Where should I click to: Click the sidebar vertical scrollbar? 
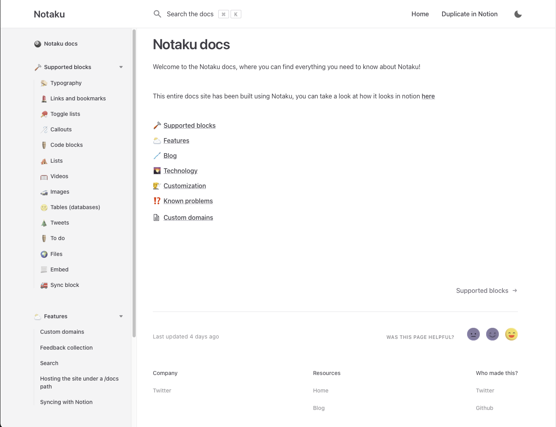pos(134,183)
